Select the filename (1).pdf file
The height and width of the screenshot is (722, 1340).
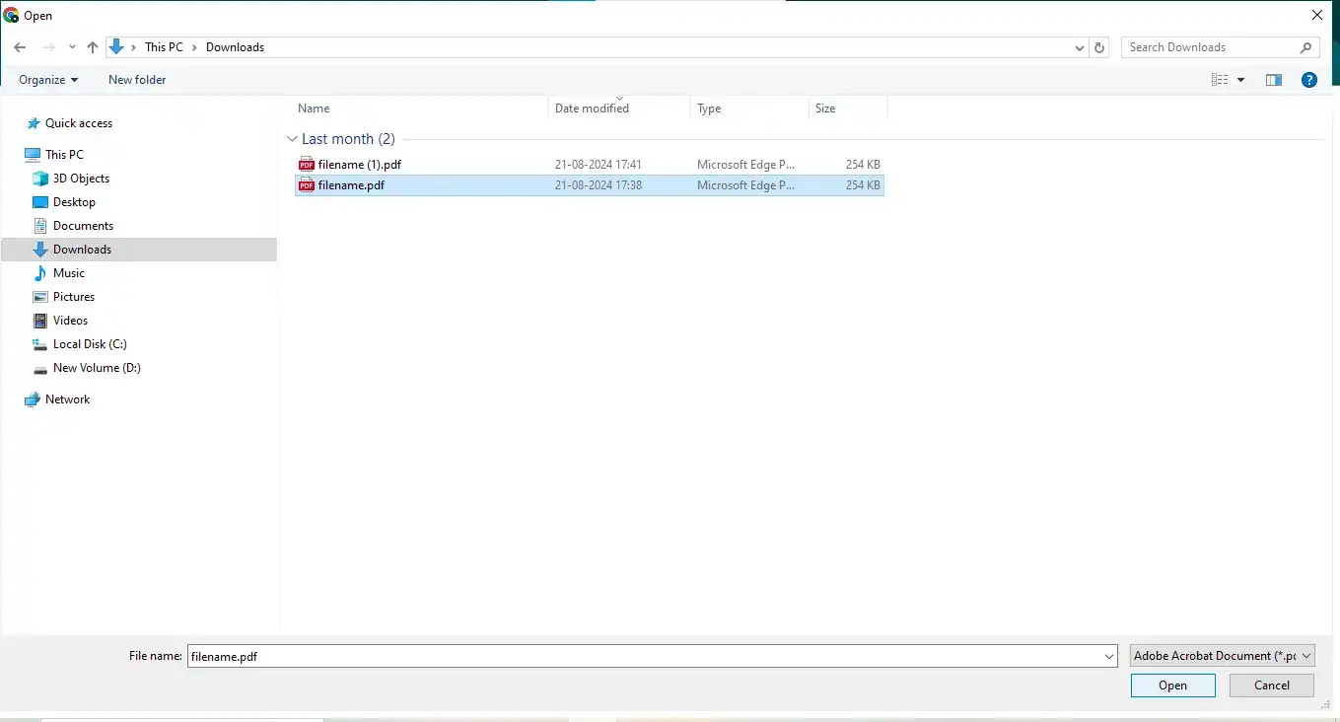359,165
